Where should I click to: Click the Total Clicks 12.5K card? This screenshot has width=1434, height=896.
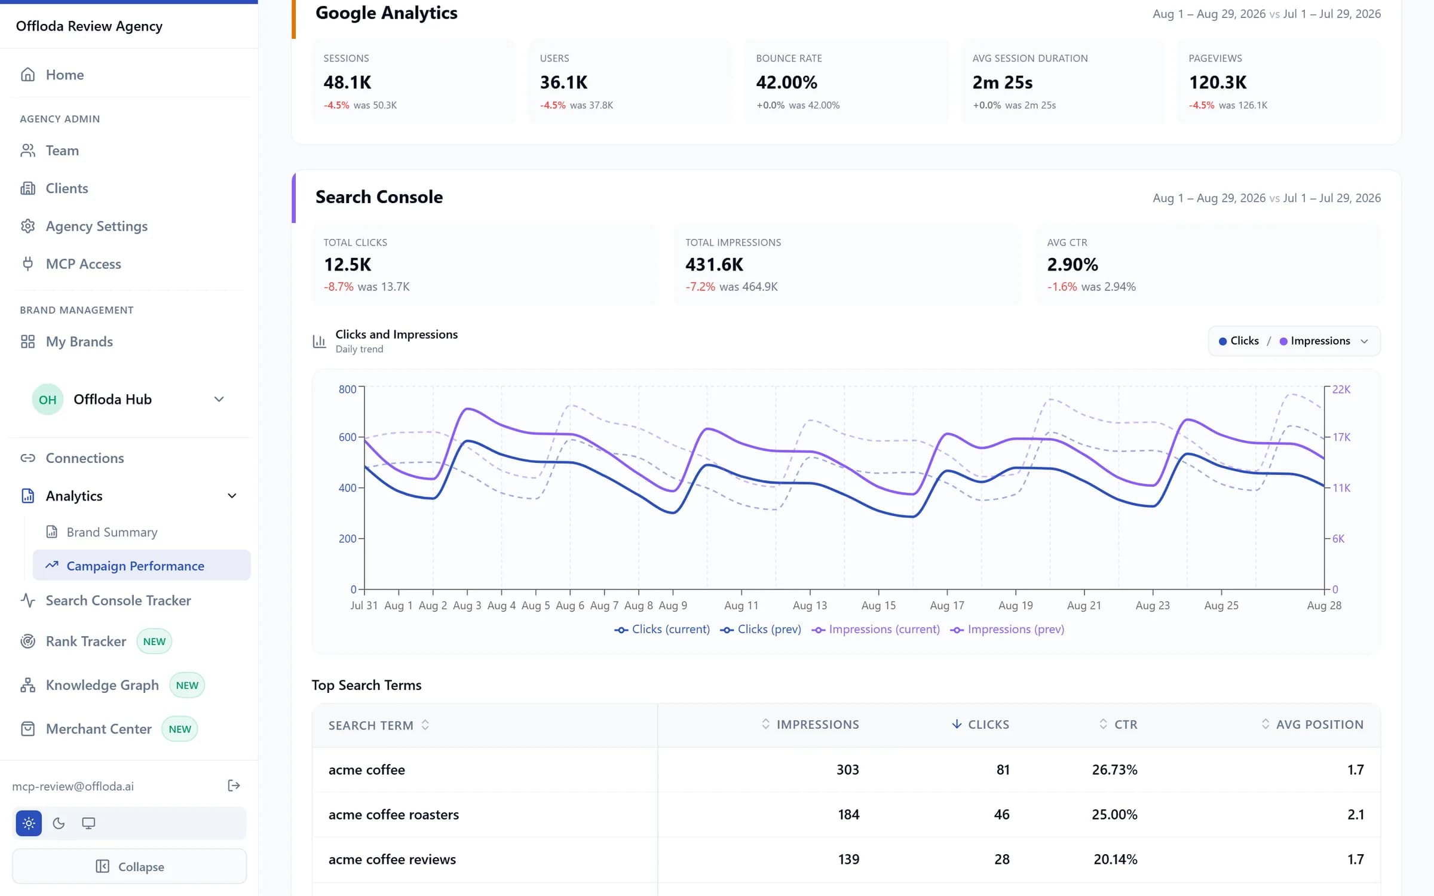click(484, 265)
